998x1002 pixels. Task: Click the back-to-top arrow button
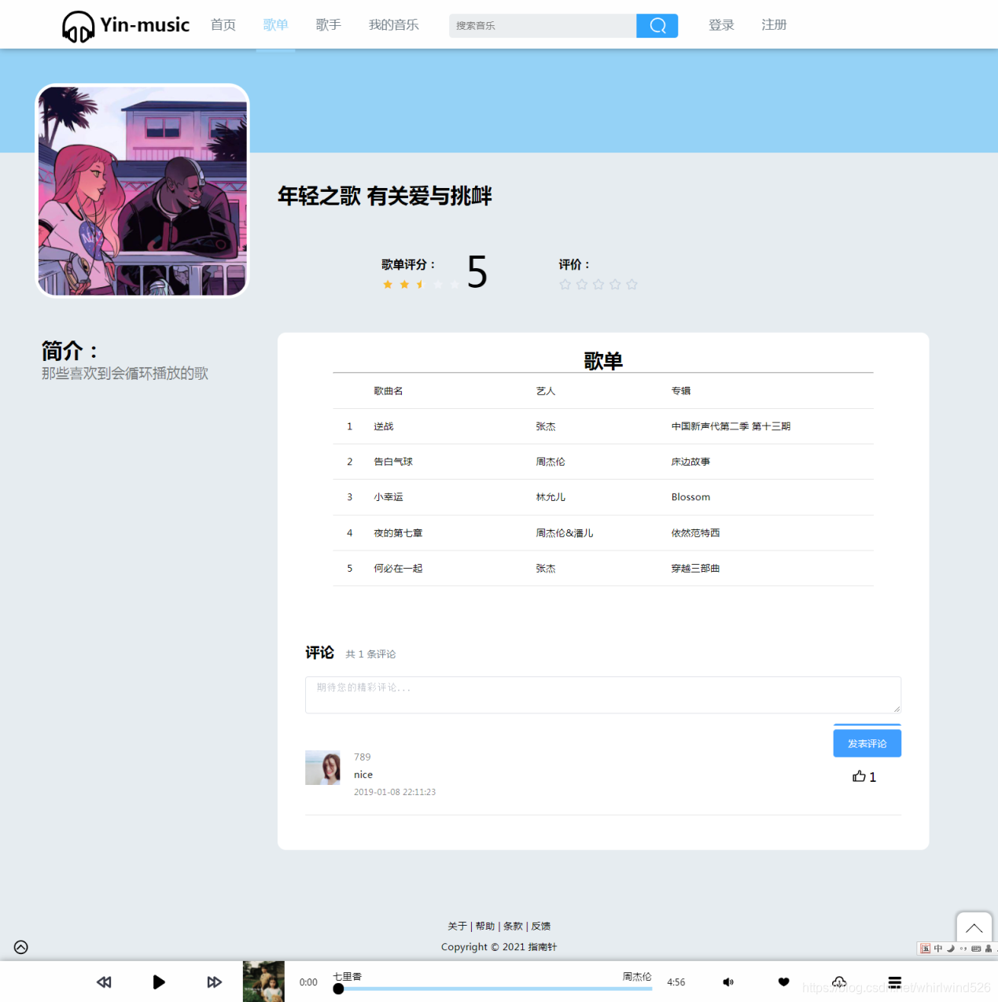974,929
